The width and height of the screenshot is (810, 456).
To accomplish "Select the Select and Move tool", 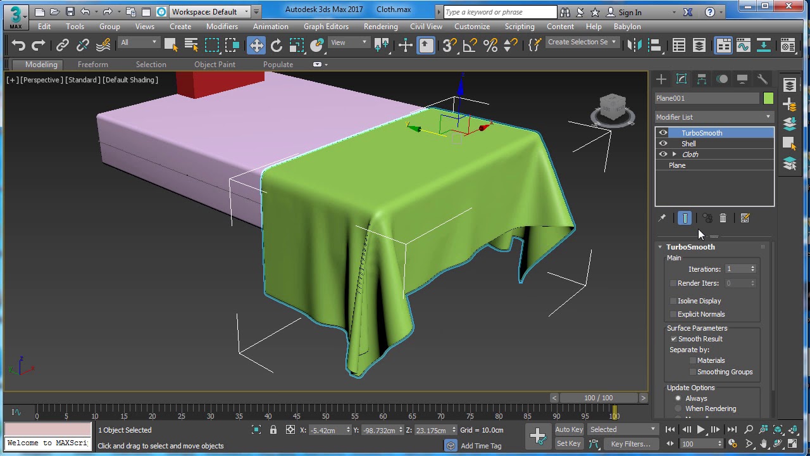I will point(256,45).
